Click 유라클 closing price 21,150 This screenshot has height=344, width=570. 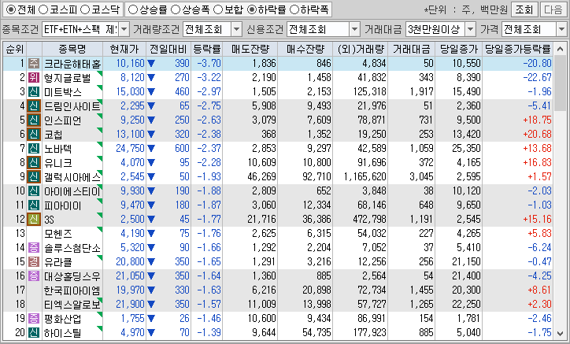pos(466,262)
